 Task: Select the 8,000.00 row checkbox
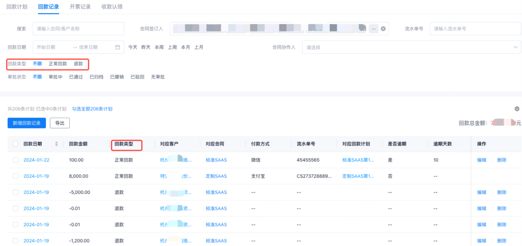pos(16,176)
